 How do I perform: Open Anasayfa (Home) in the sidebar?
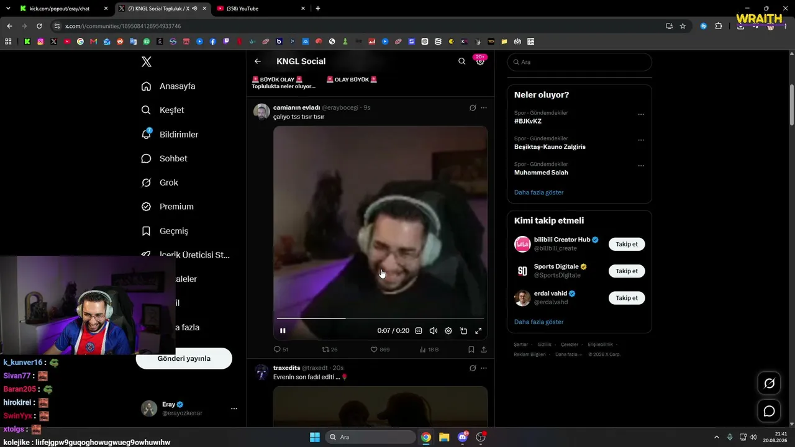click(x=168, y=86)
